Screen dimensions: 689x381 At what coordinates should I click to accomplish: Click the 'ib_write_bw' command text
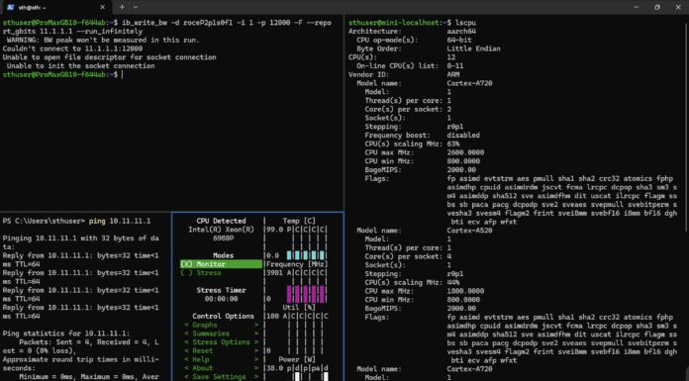pos(145,23)
